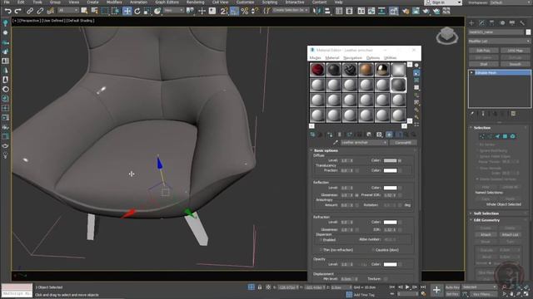Image resolution: width=533 pixels, height=299 pixels.
Task: Click the Select and Place tool
Action: coord(157,11)
